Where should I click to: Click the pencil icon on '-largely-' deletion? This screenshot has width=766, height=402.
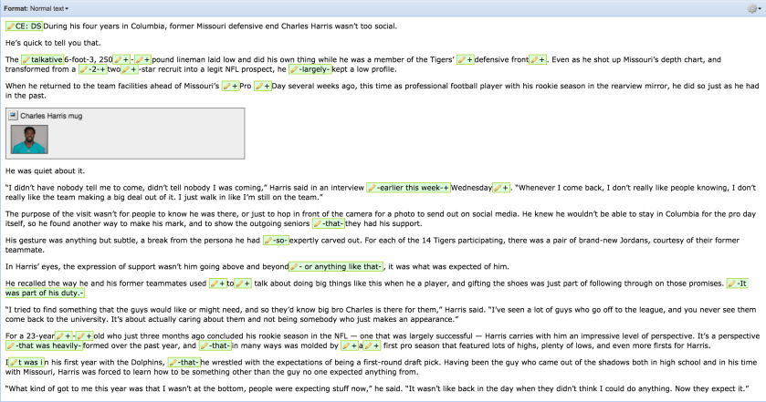pos(293,68)
